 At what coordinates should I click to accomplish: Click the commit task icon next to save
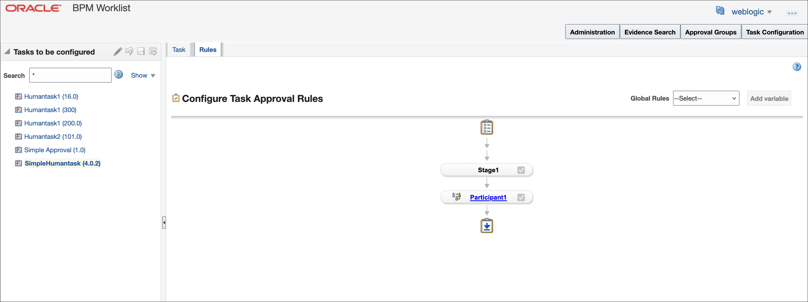[x=153, y=51]
